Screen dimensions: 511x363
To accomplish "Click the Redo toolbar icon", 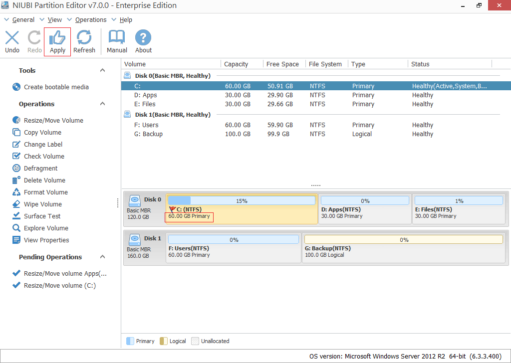I will pos(34,38).
